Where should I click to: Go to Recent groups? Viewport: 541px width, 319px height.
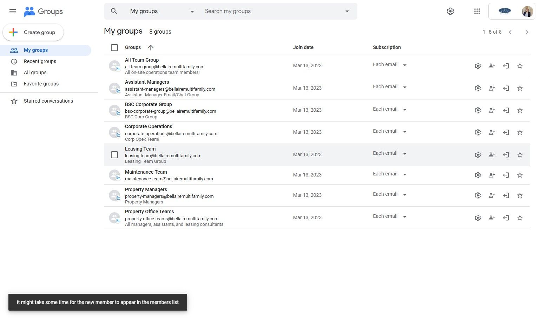40,61
